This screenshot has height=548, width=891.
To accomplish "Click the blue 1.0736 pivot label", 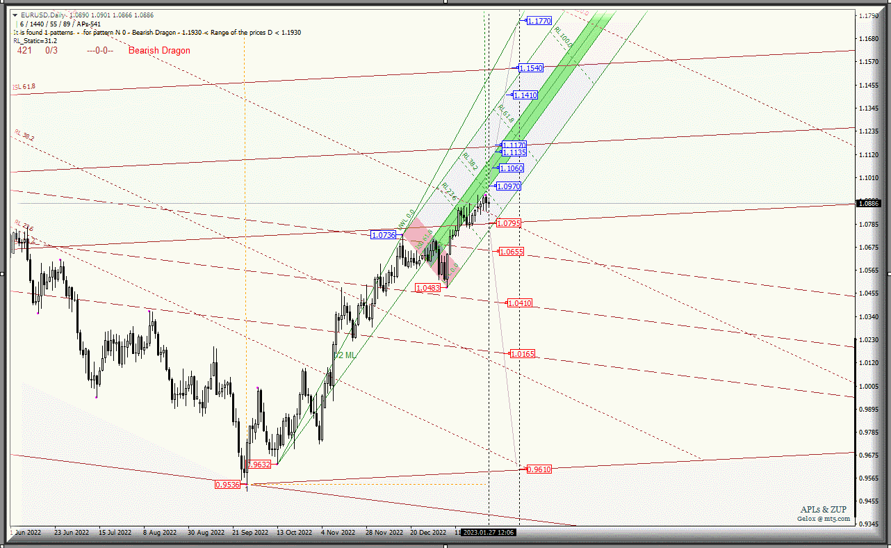I will 384,235.
